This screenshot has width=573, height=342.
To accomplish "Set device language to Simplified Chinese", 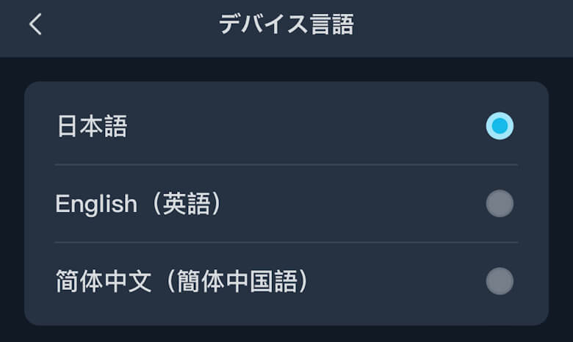I will pos(500,281).
